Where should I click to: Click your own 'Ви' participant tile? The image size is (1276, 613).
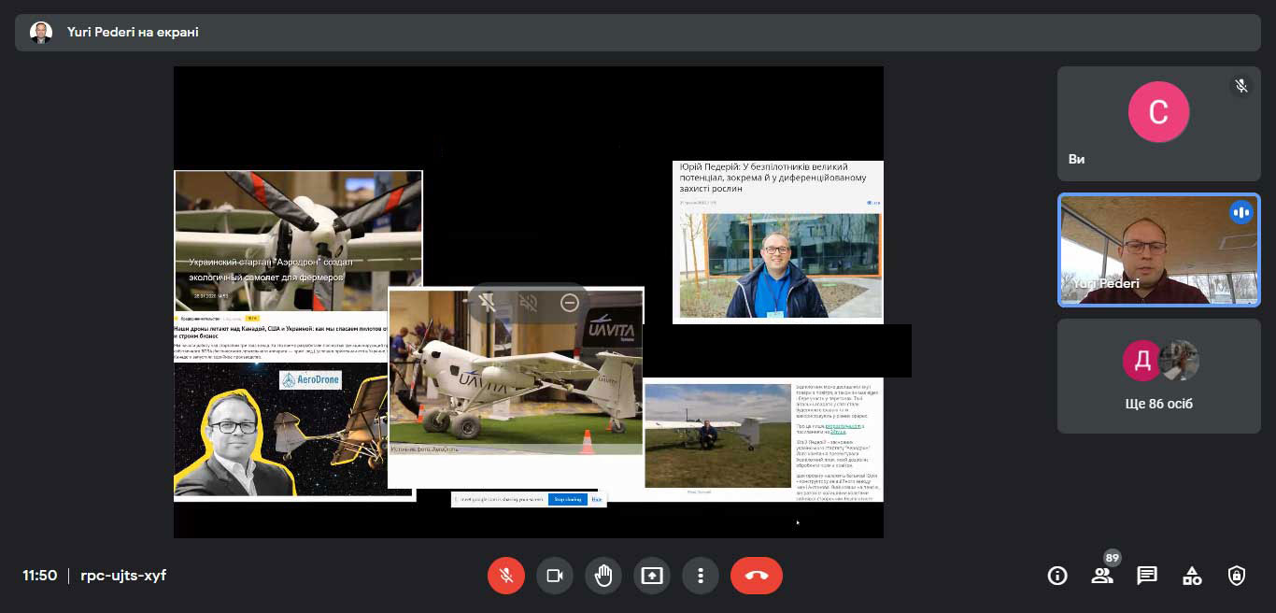(1158, 123)
